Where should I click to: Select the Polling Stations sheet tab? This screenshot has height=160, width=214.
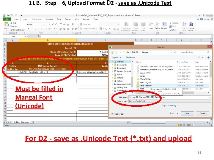tap(21, 122)
